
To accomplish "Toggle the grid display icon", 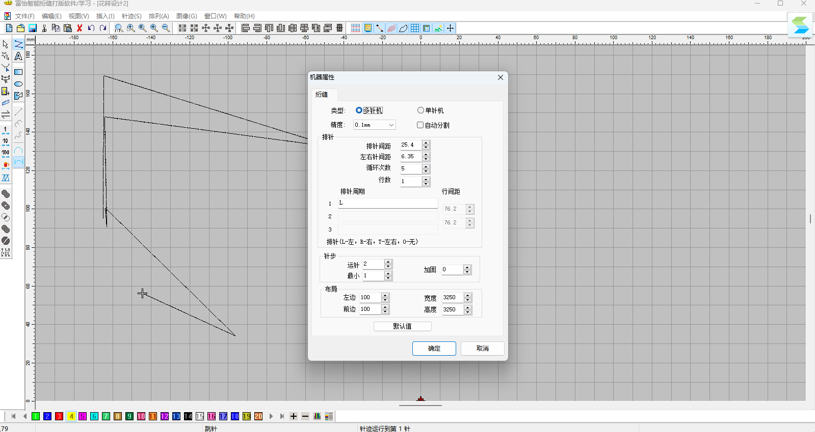I will click(415, 28).
